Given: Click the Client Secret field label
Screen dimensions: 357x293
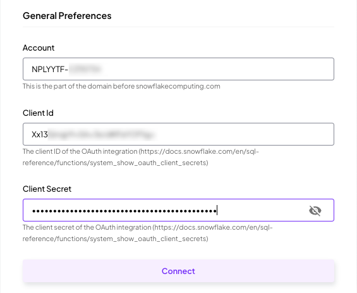Looking at the screenshot, I should coord(47,189).
